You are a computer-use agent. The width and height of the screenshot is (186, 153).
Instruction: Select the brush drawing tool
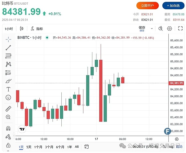click(x=8, y=81)
